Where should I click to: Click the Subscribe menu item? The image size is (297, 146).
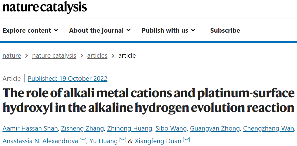click(x=225, y=30)
